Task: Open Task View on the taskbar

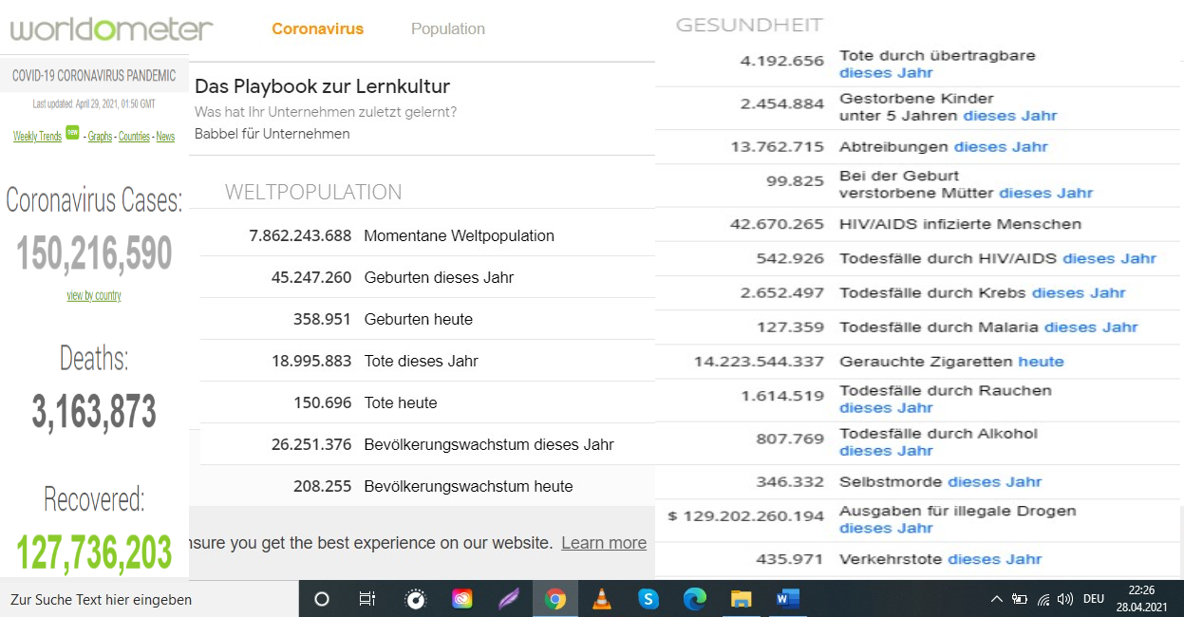Action: 366,599
